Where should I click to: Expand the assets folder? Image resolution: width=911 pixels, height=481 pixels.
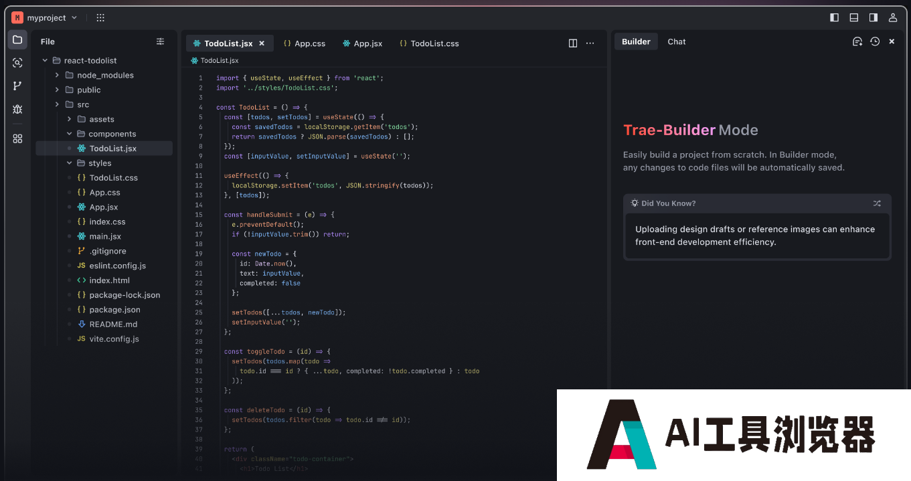(70, 119)
